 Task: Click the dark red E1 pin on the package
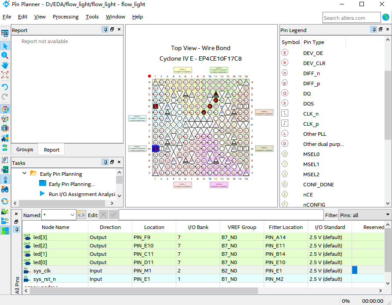[156, 106]
